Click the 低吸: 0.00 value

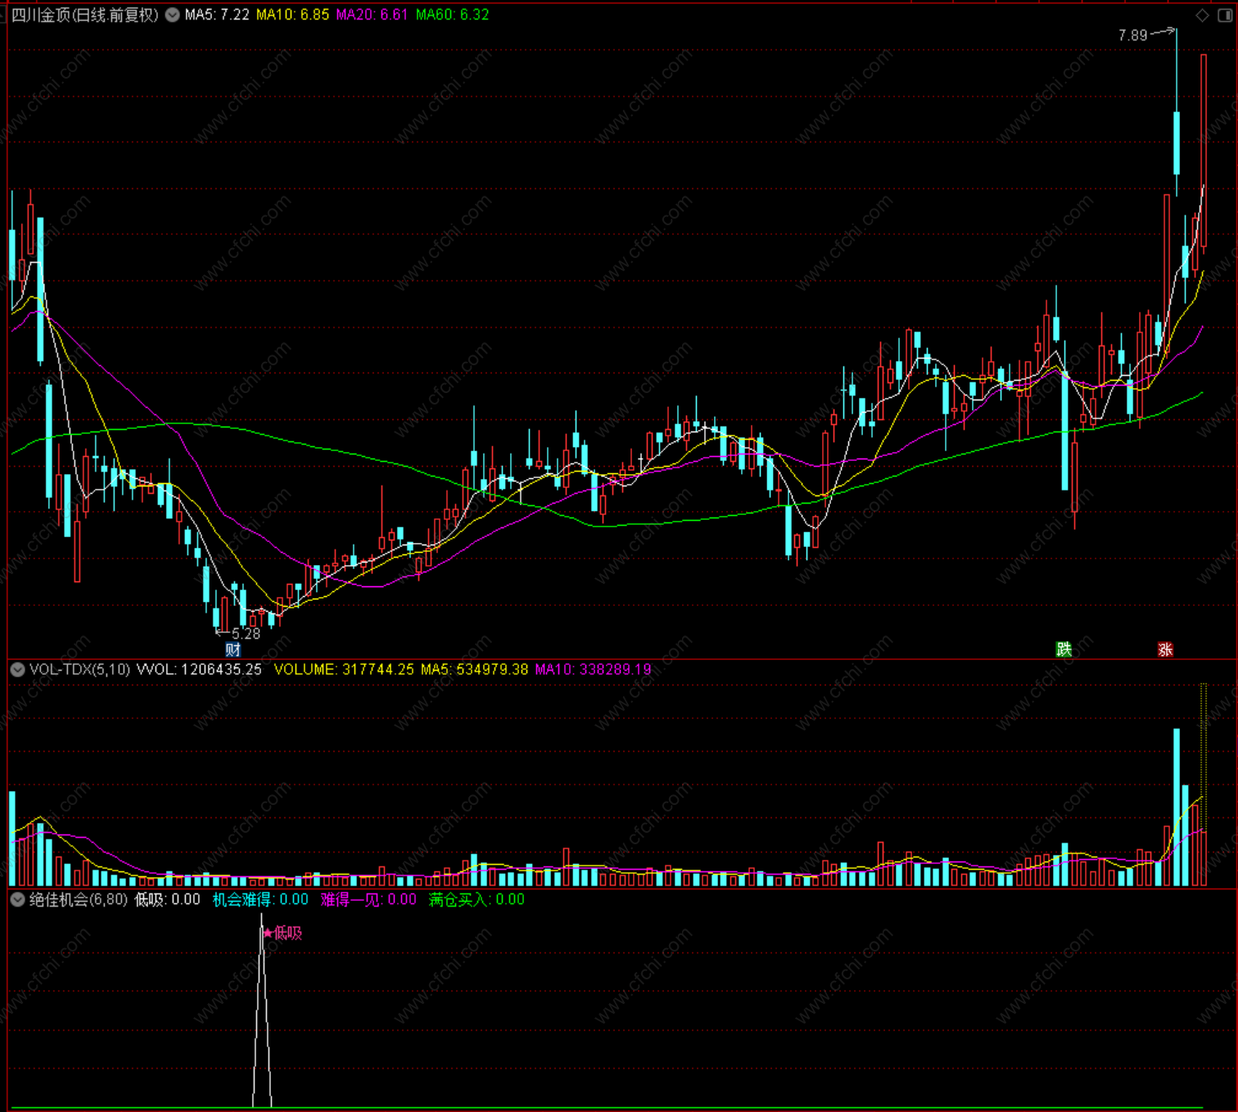point(167,899)
